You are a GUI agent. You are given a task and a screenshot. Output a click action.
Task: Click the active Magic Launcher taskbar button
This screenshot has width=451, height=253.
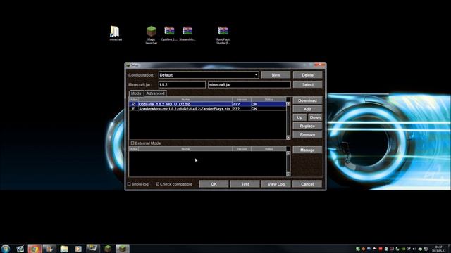point(123,248)
